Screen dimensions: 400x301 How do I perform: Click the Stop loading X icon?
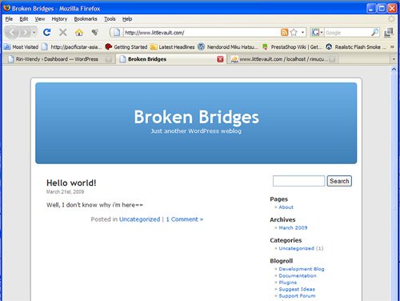click(63, 33)
